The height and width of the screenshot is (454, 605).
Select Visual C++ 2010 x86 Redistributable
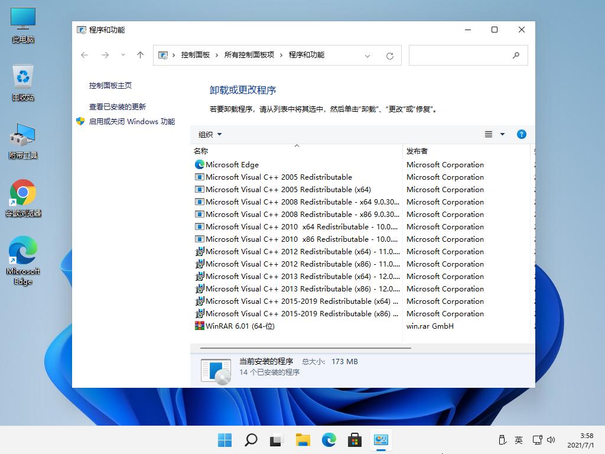pyautogui.click(x=297, y=239)
